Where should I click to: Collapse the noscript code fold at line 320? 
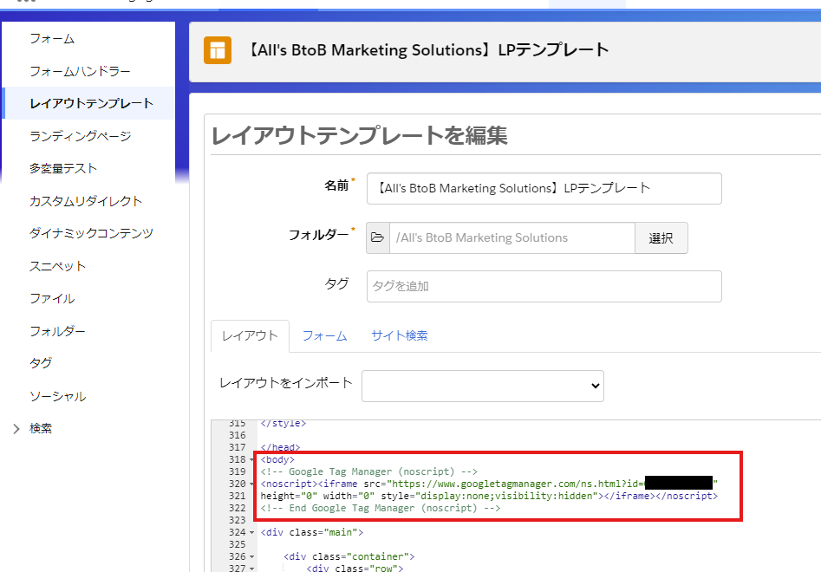pos(252,484)
